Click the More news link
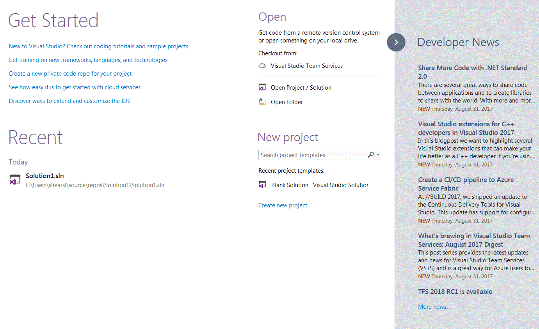 click(434, 307)
